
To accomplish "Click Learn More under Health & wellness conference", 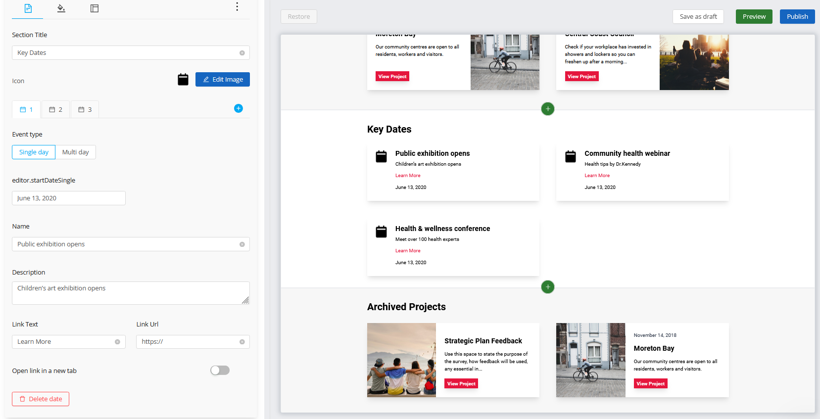I will pos(408,251).
